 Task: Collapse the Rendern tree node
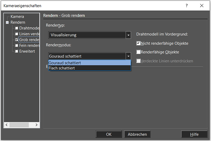click(x=7, y=22)
